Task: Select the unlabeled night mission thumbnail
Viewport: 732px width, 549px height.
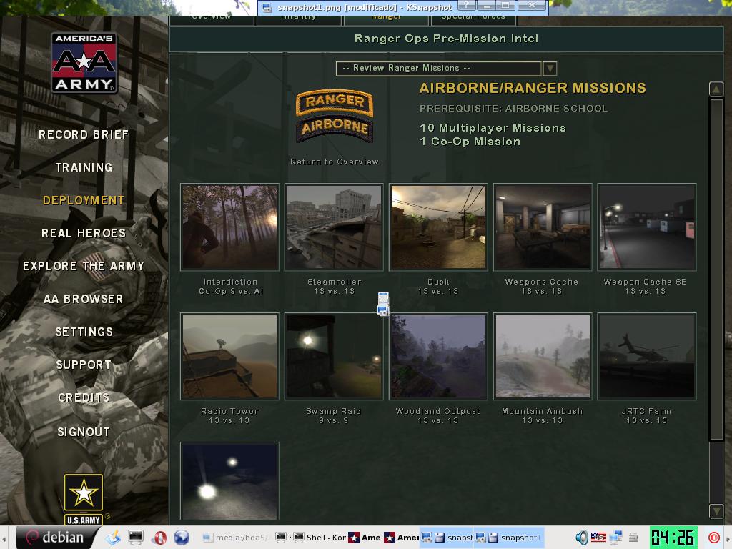Action: [x=229, y=481]
